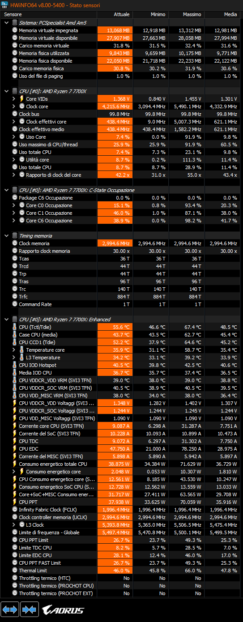Click the chip icon of Sistema PCSpecialist group
The width and height of the screenshot is (243, 622).
(15, 23)
